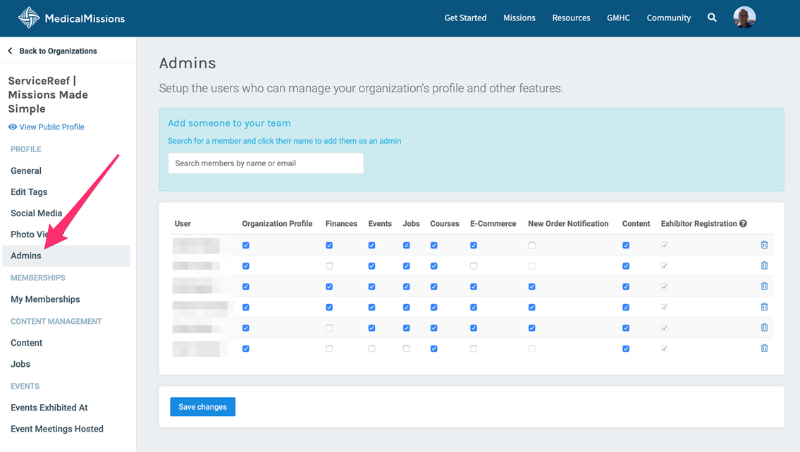Select Get Started in the top navigation

pyautogui.click(x=465, y=18)
